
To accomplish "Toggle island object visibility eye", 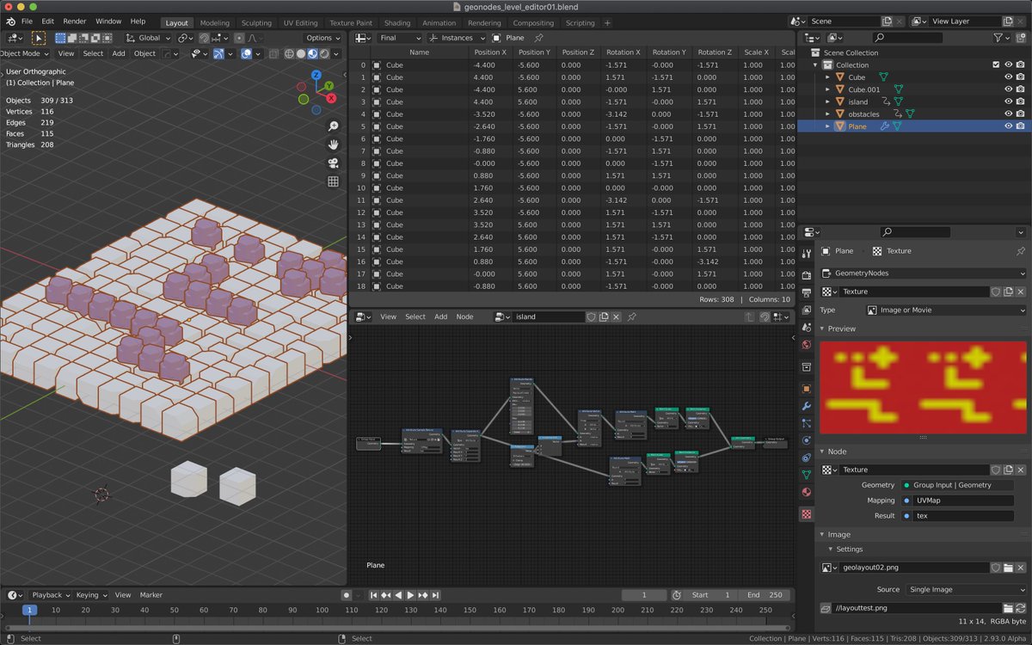I will click(1008, 101).
